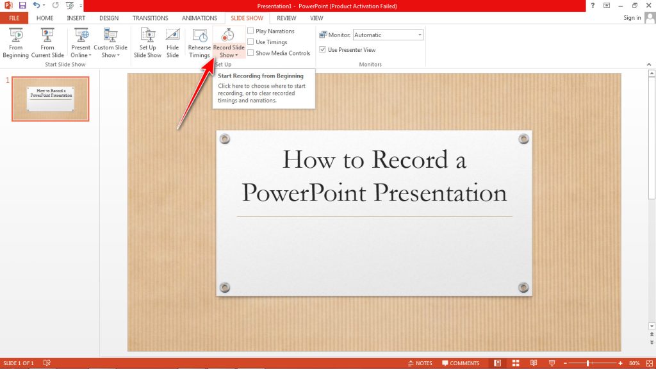This screenshot has width=656, height=369.
Task: Switch to the Transitions tab
Action: click(150, 18)
